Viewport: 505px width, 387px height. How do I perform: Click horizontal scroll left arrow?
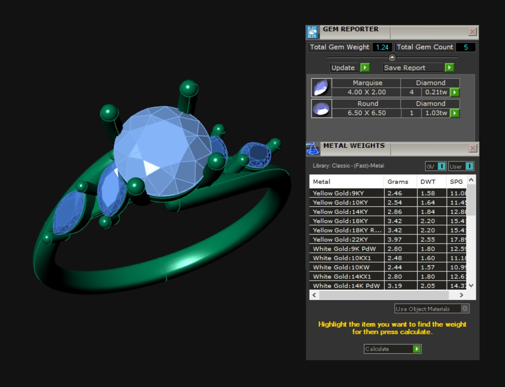click(x=314, y=295)
